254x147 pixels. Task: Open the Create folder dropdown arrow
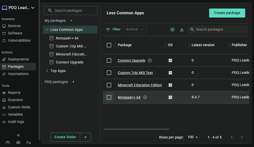85,137
